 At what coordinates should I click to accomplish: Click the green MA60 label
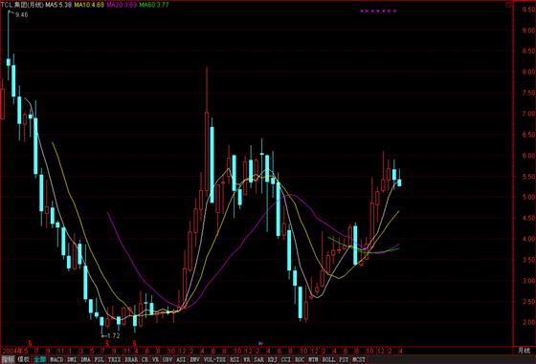154,5
